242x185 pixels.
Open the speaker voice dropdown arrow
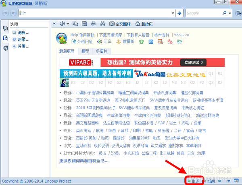point(68,24)
